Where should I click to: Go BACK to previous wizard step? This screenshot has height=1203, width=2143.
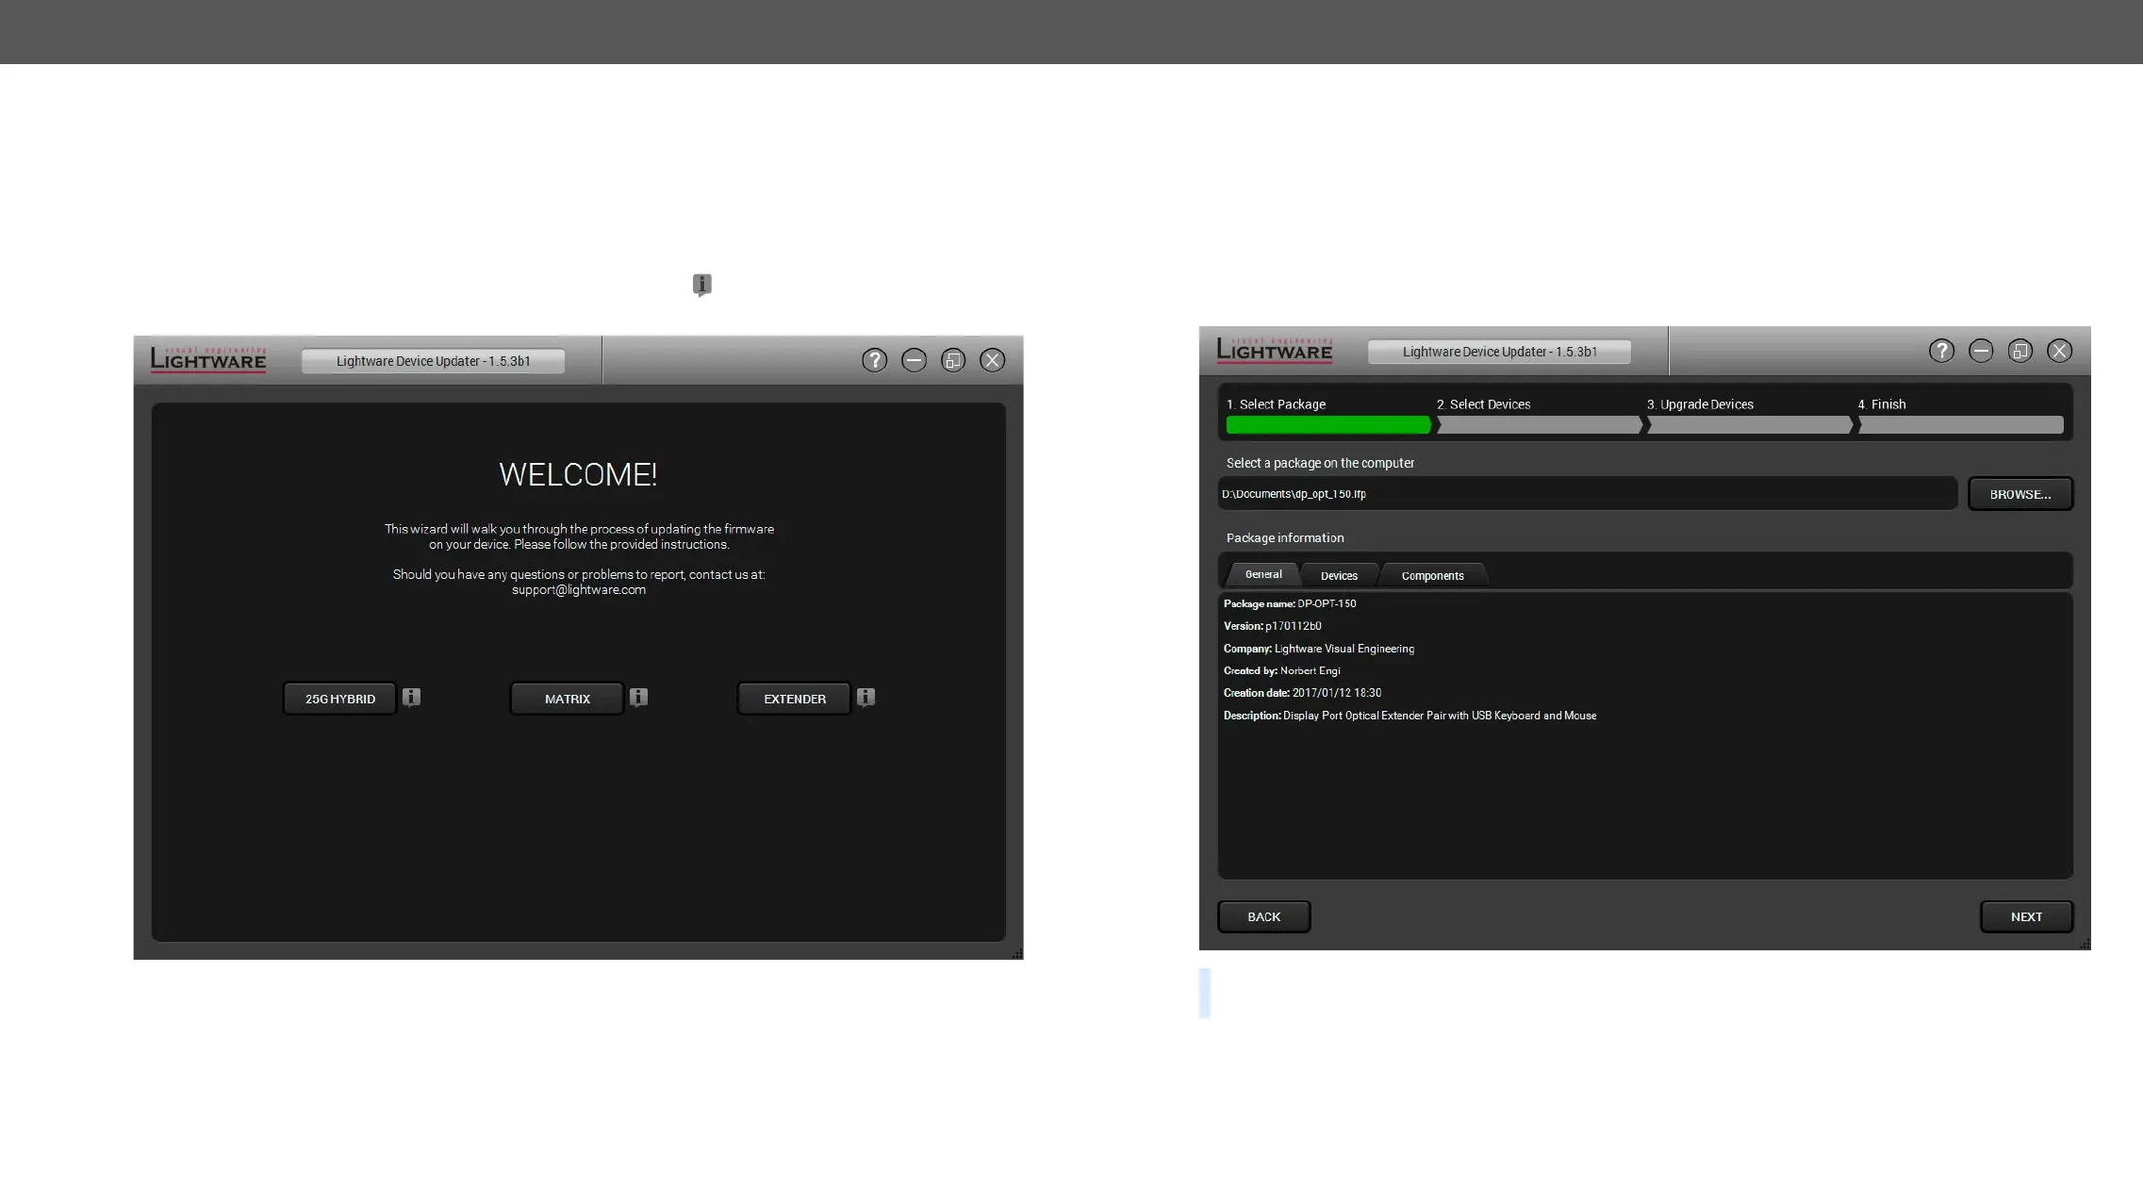[x=1264, y=916]
